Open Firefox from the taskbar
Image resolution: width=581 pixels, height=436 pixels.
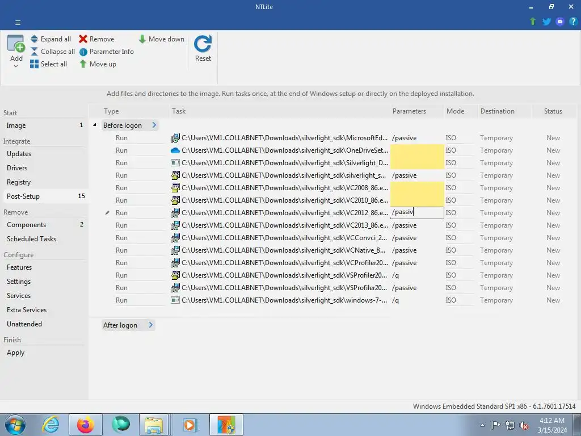click(x=86, y=425)
